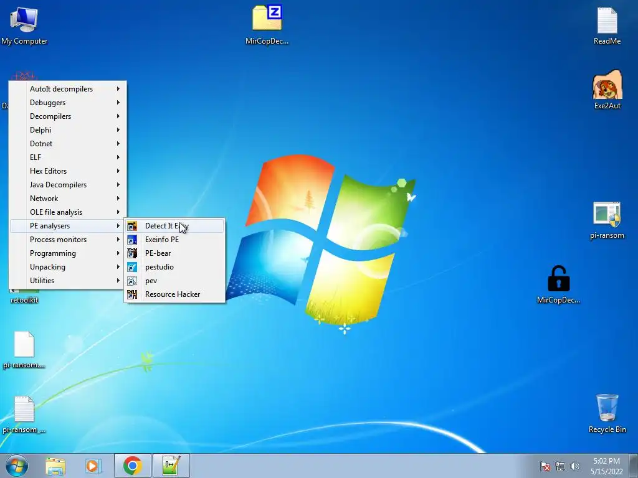638x478 pixels.
Task: Switch to Chrome in the taskbar
Action: (x=133, y=466)
